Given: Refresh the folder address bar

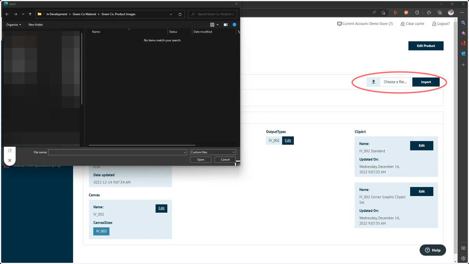Looking at the screenshot, I should (x=180, y=14).
